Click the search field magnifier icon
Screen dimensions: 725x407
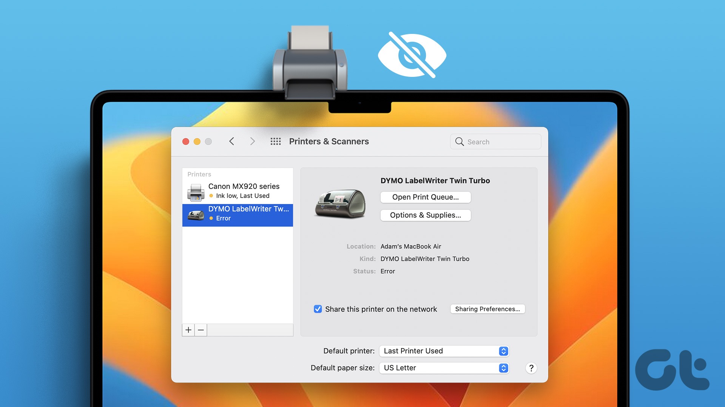click(x=459, y=141)
